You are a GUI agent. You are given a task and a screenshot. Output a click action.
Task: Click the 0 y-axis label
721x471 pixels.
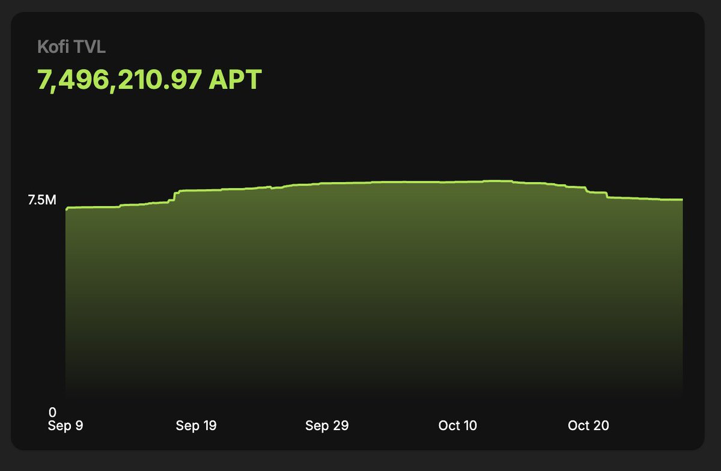click(x=52, y=412)
